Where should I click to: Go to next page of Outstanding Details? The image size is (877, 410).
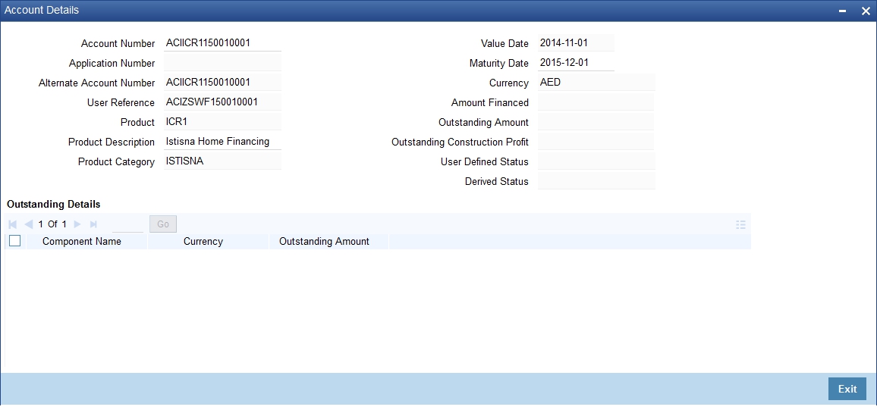coord(77,224)
